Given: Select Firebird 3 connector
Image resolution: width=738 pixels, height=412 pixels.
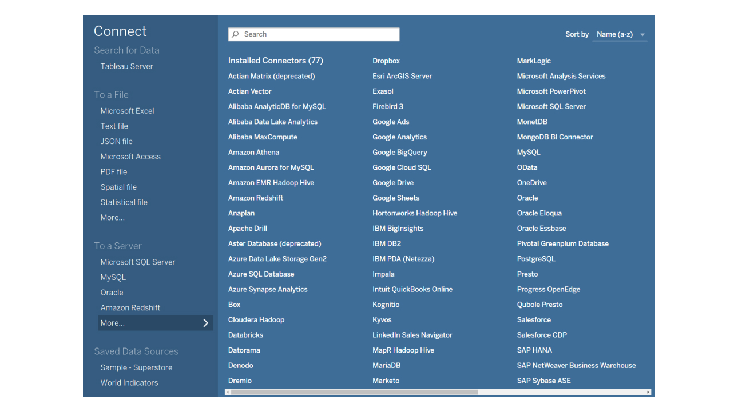Looking at the screenshot, I should click(388, 107).
